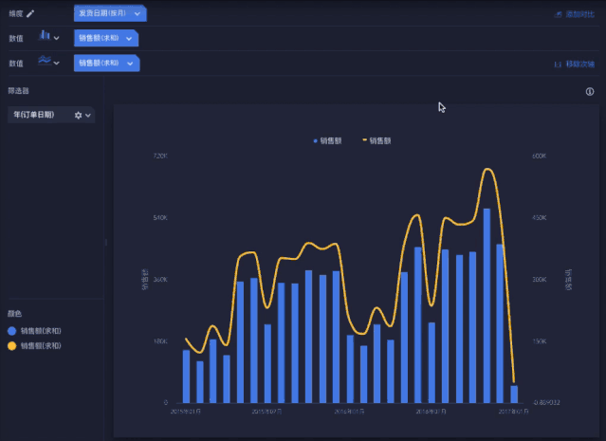Click the yellow color swatch for 销售额(求和)

pyautogui.click(x=11, y=346)
